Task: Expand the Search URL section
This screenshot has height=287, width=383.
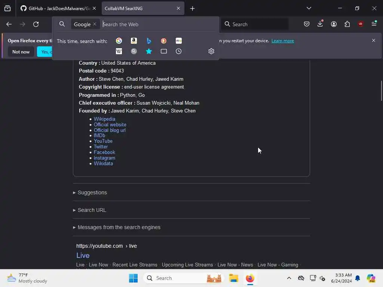Action: pos(92,210)
